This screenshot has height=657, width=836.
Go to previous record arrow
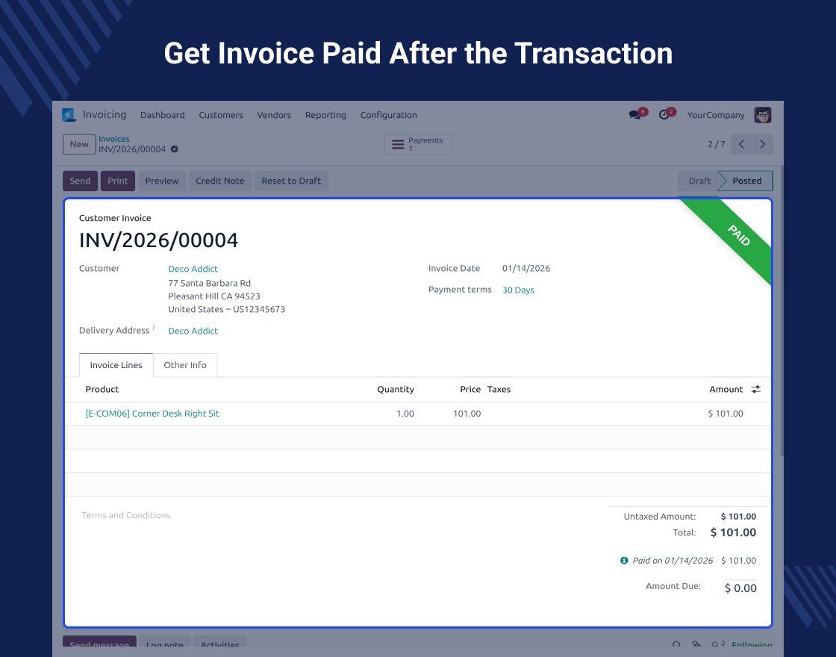point(741,144)
